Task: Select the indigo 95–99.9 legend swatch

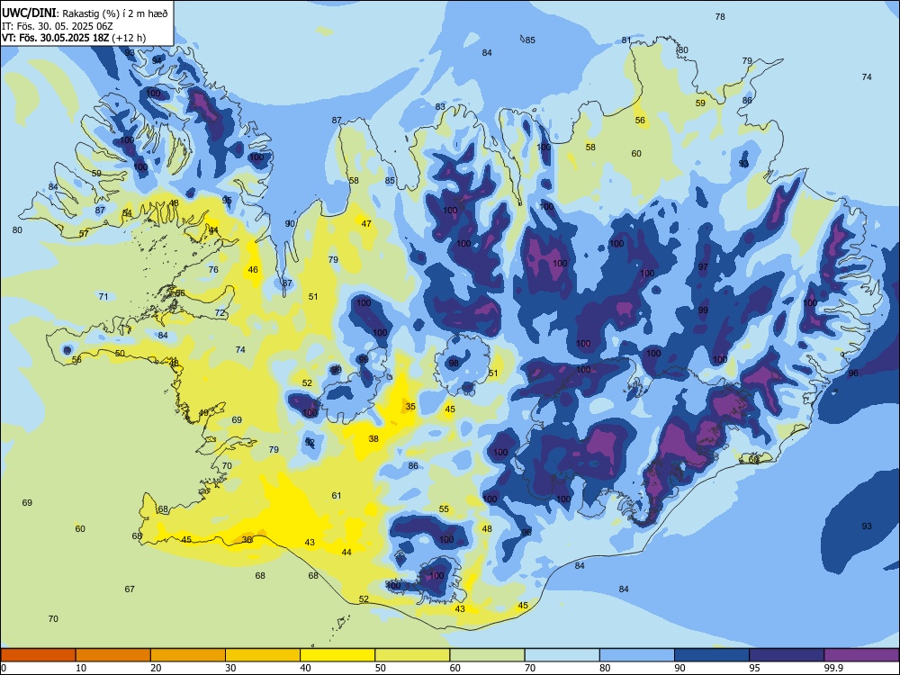Action: coord(787,655)
